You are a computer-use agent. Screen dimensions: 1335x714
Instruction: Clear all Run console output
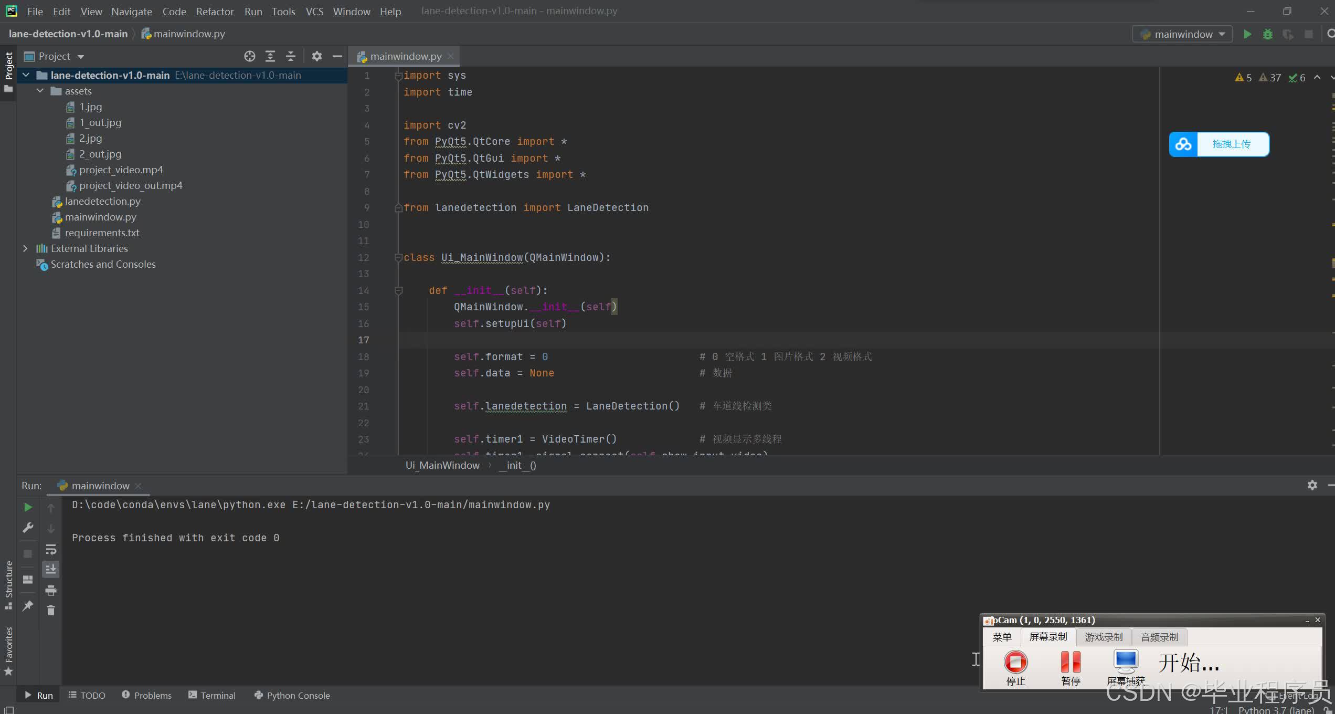(51, 610)
